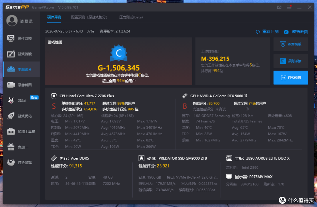Click CPU grade S letter

54,106
